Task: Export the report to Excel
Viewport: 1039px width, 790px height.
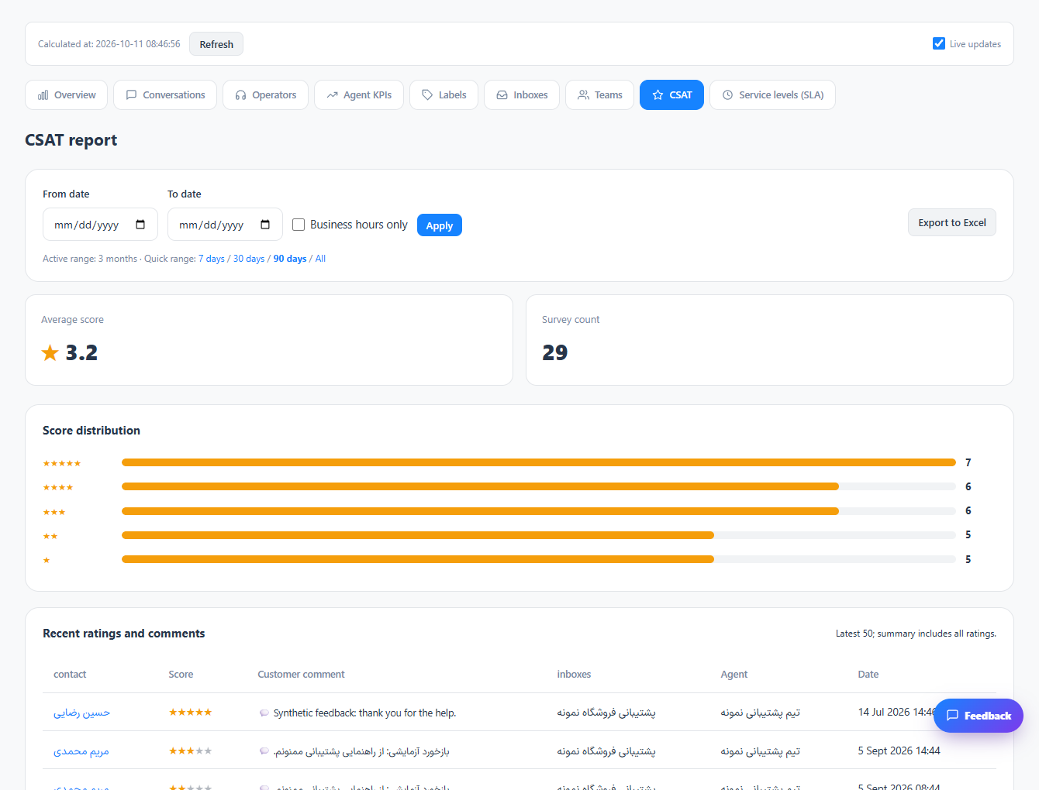Action: [952, 222]
